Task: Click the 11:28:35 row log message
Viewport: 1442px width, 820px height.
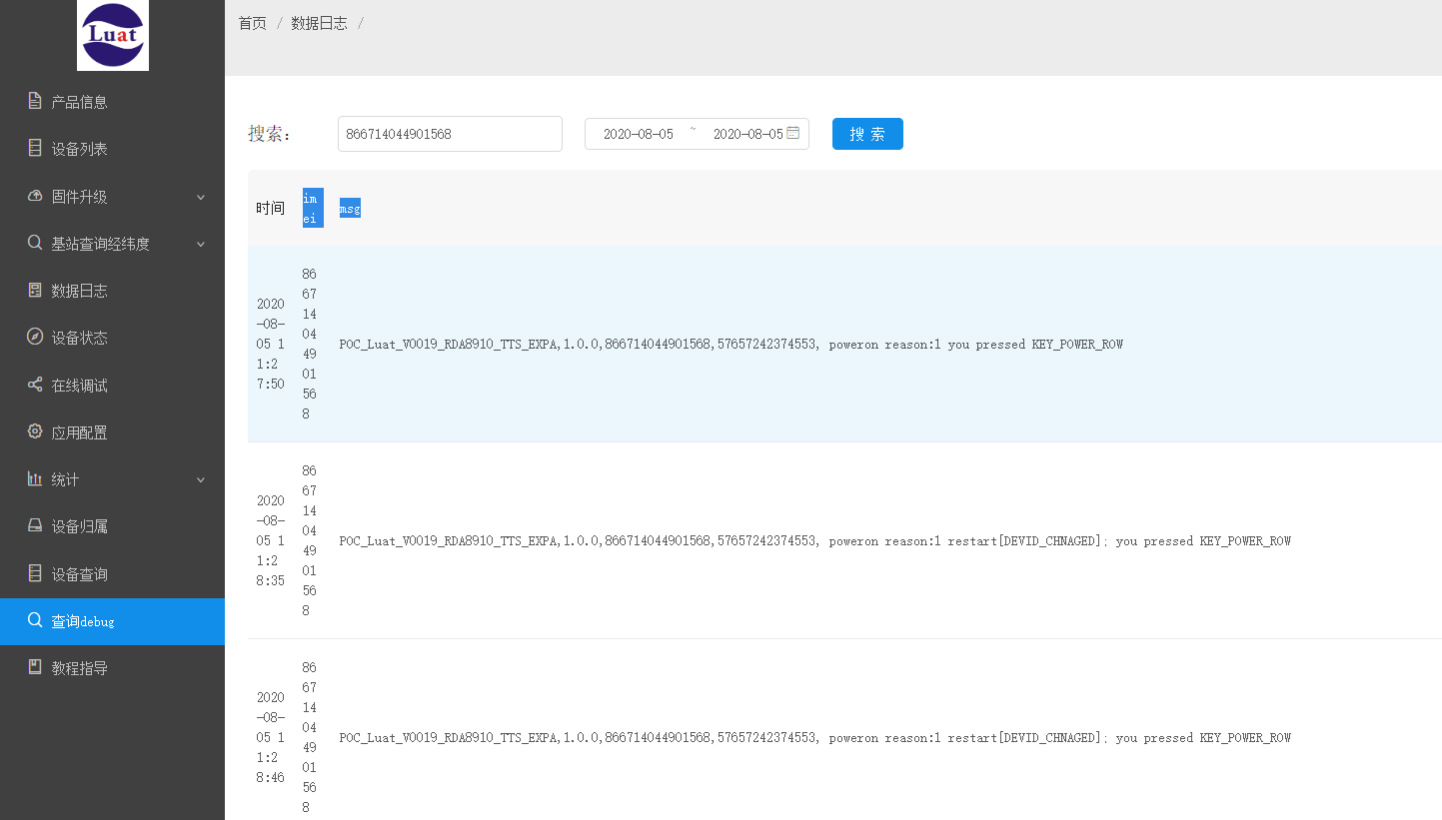Action: 815,541
